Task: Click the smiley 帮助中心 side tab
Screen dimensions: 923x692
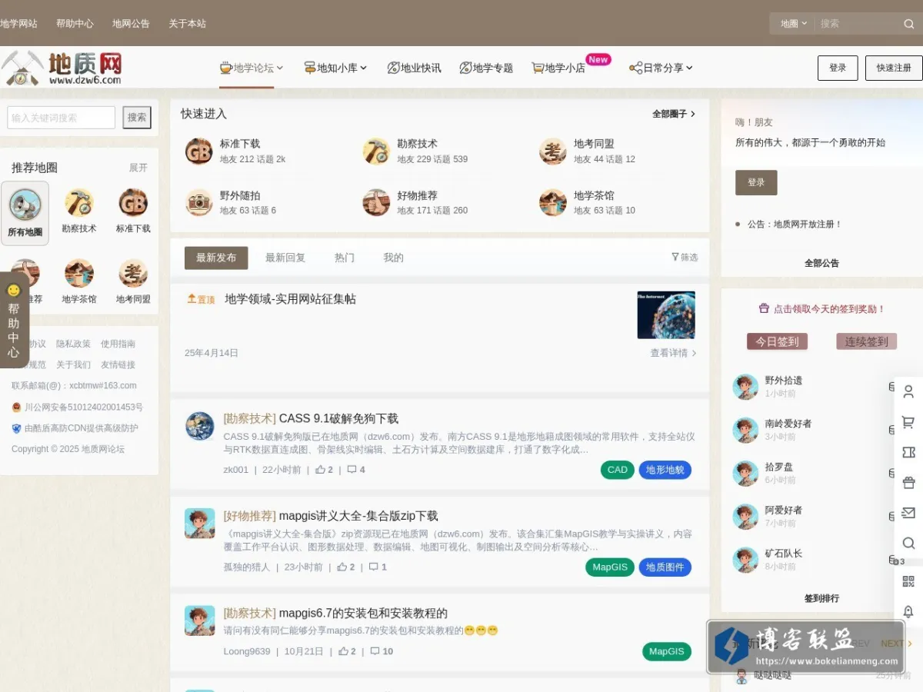Action: pyautogui.click(x=14, y=320)
